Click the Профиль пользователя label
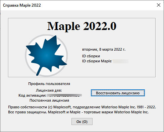 (x=49, y=84)
